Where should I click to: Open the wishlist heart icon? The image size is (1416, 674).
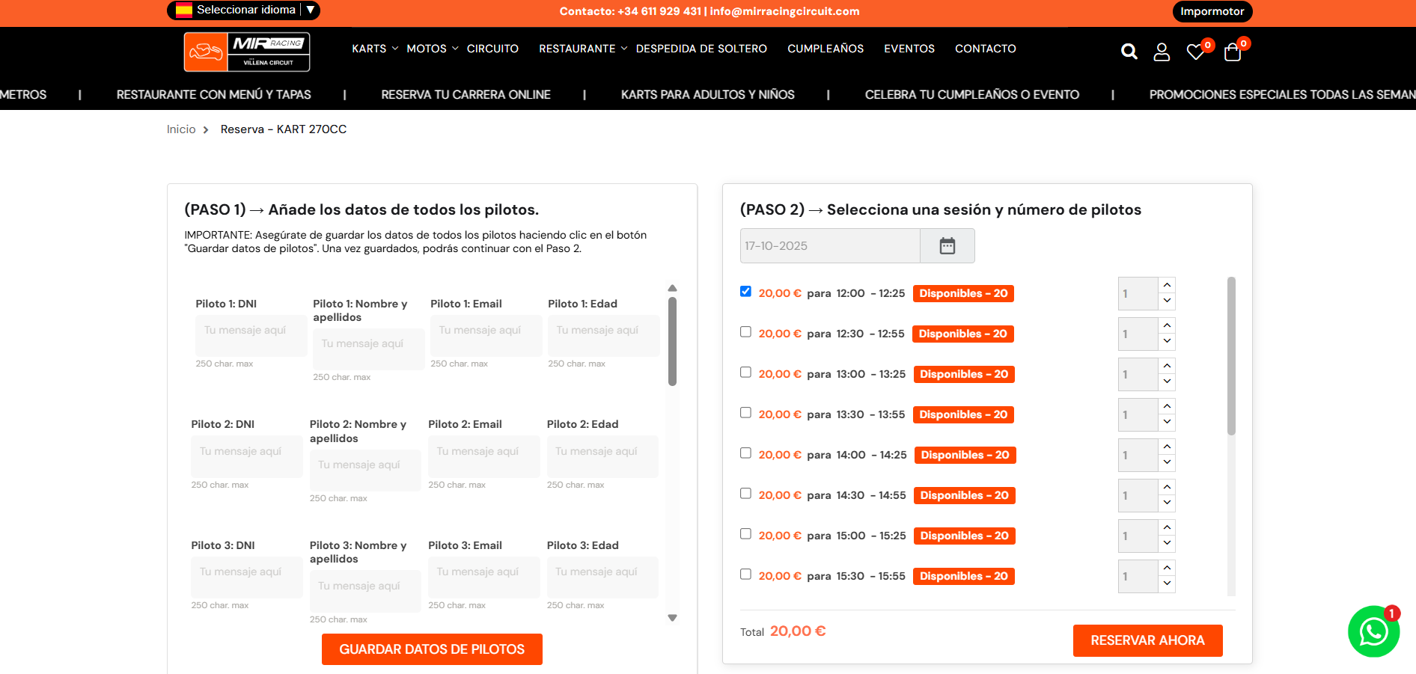click(x=1195, y=52)
